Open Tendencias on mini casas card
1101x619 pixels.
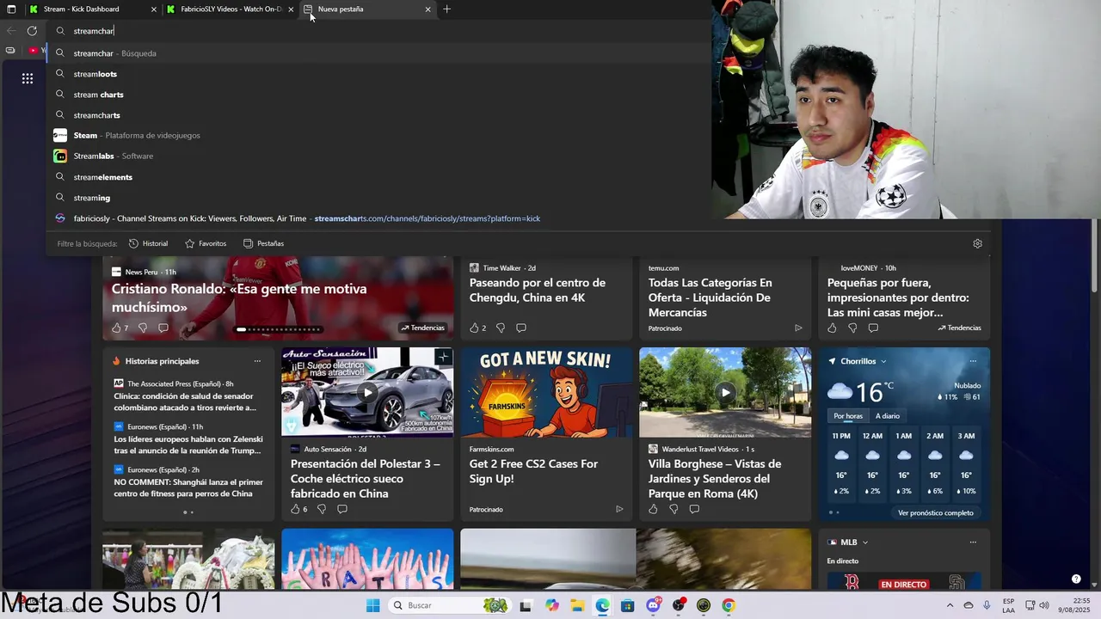[x=959, y=328]
